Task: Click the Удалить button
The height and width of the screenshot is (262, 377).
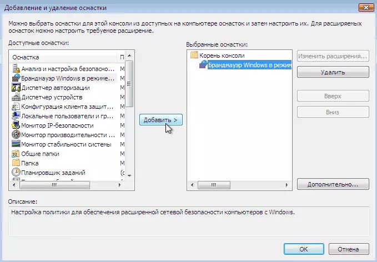Action: (x=333, y=72)
